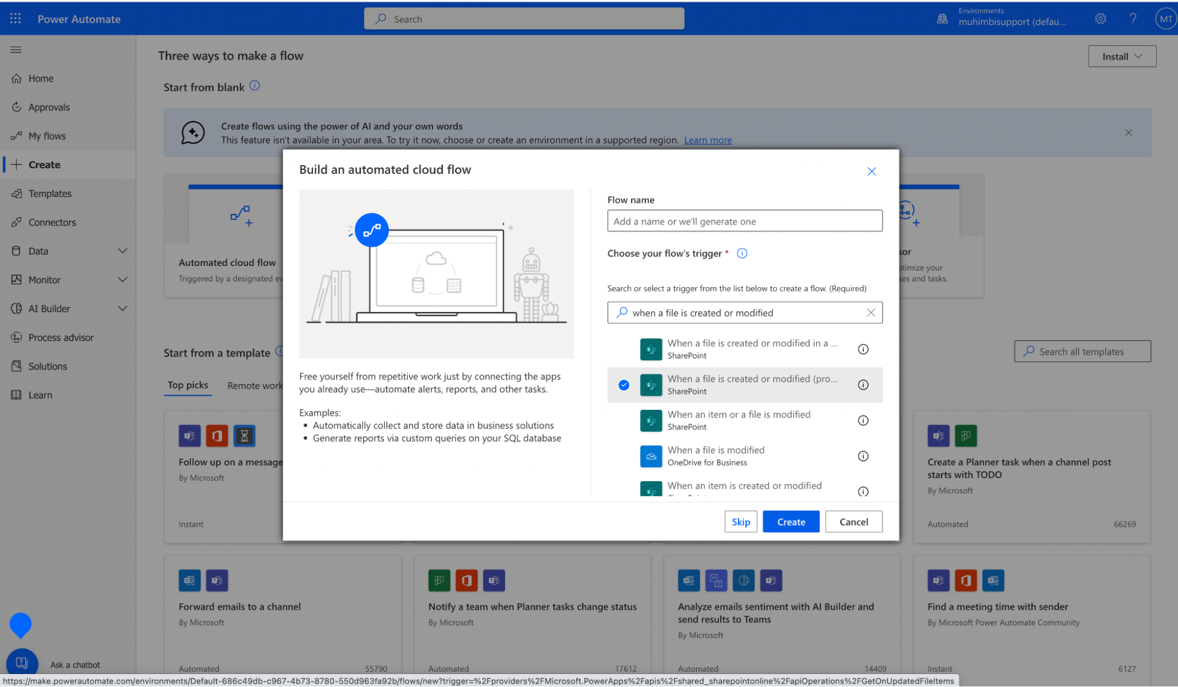Collapse the left navigation hamburger menu
This screenshot has width=1178, height=687.
coord(16,50)
